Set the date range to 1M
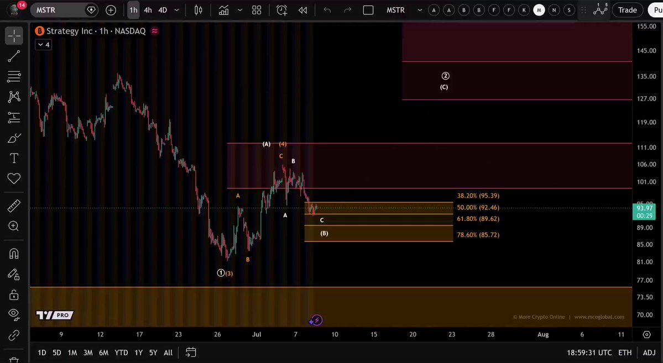 click(x=72, y=353)
